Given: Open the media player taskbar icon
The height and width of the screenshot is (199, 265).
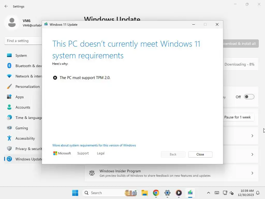Looking at the screenshot, I should [x=179, y=193].
